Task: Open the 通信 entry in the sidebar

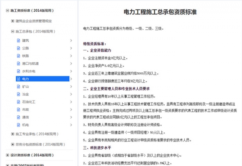Action: pos(25,117)
